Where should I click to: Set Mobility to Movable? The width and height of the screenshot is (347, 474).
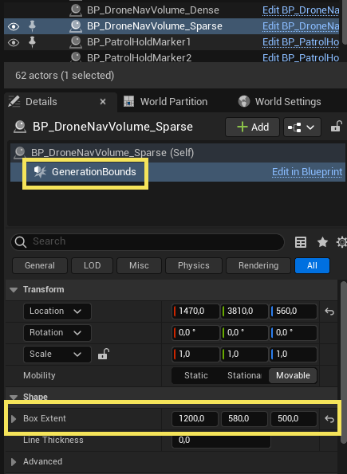[x=293, y=376]
